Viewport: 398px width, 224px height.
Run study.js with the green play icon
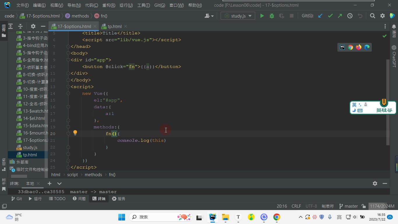262,16
